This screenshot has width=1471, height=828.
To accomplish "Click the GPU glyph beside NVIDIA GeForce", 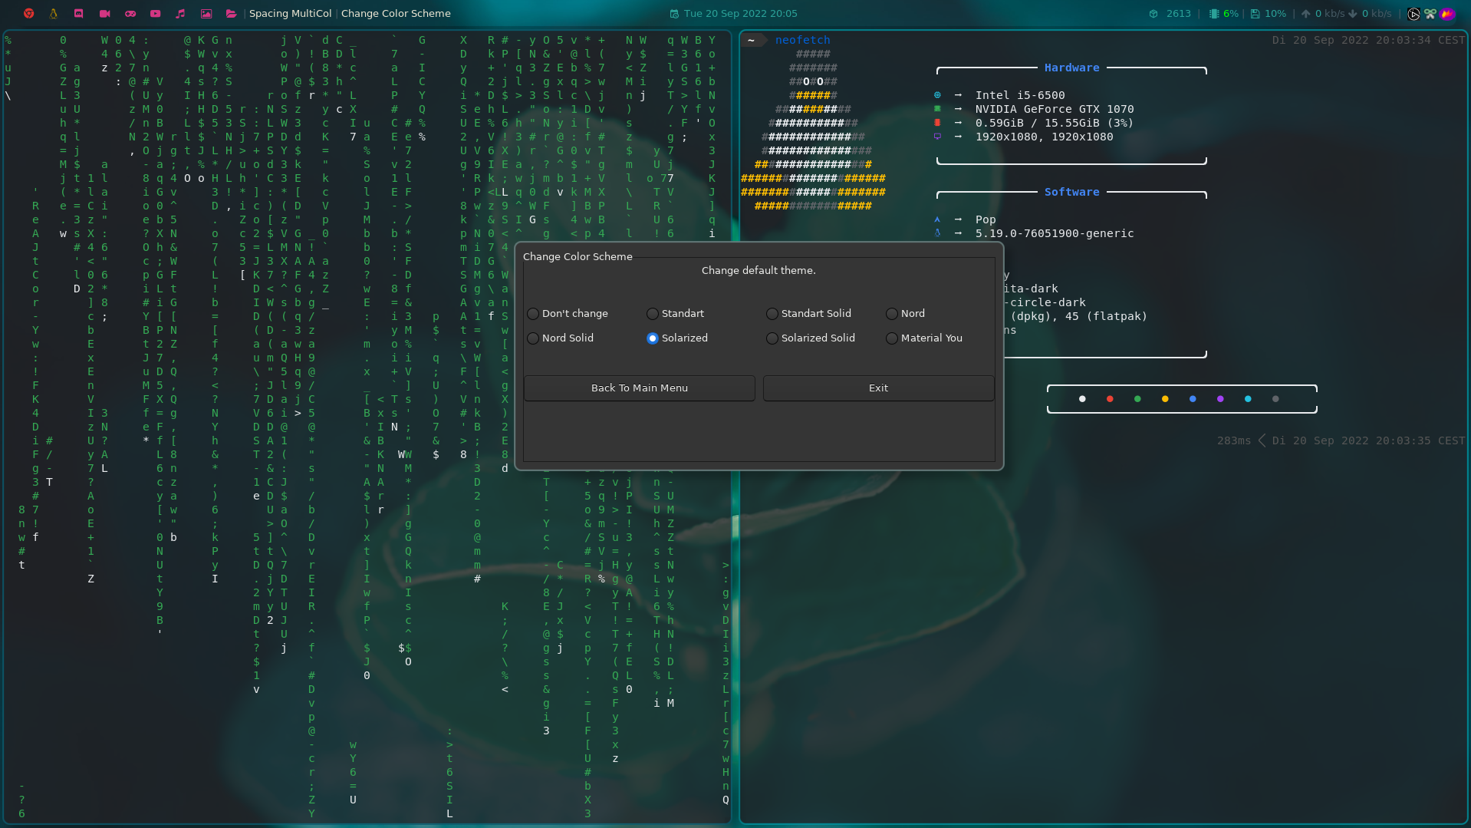I will (937, 109).
